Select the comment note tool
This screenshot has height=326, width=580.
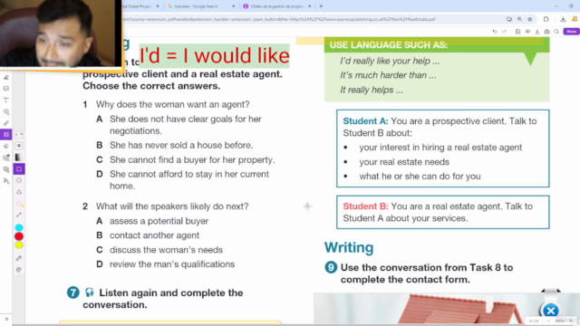(6, 89)
